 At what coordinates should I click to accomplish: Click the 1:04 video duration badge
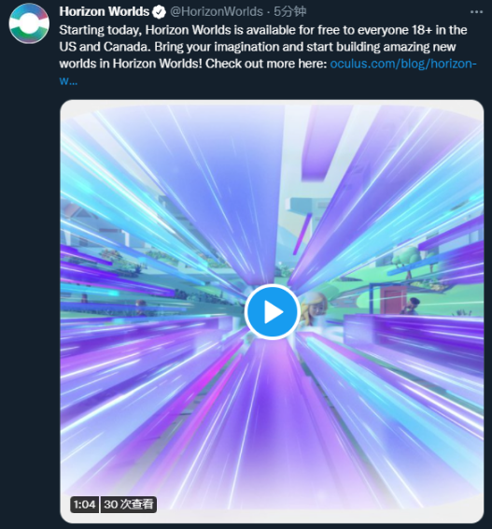coord(84,505)
